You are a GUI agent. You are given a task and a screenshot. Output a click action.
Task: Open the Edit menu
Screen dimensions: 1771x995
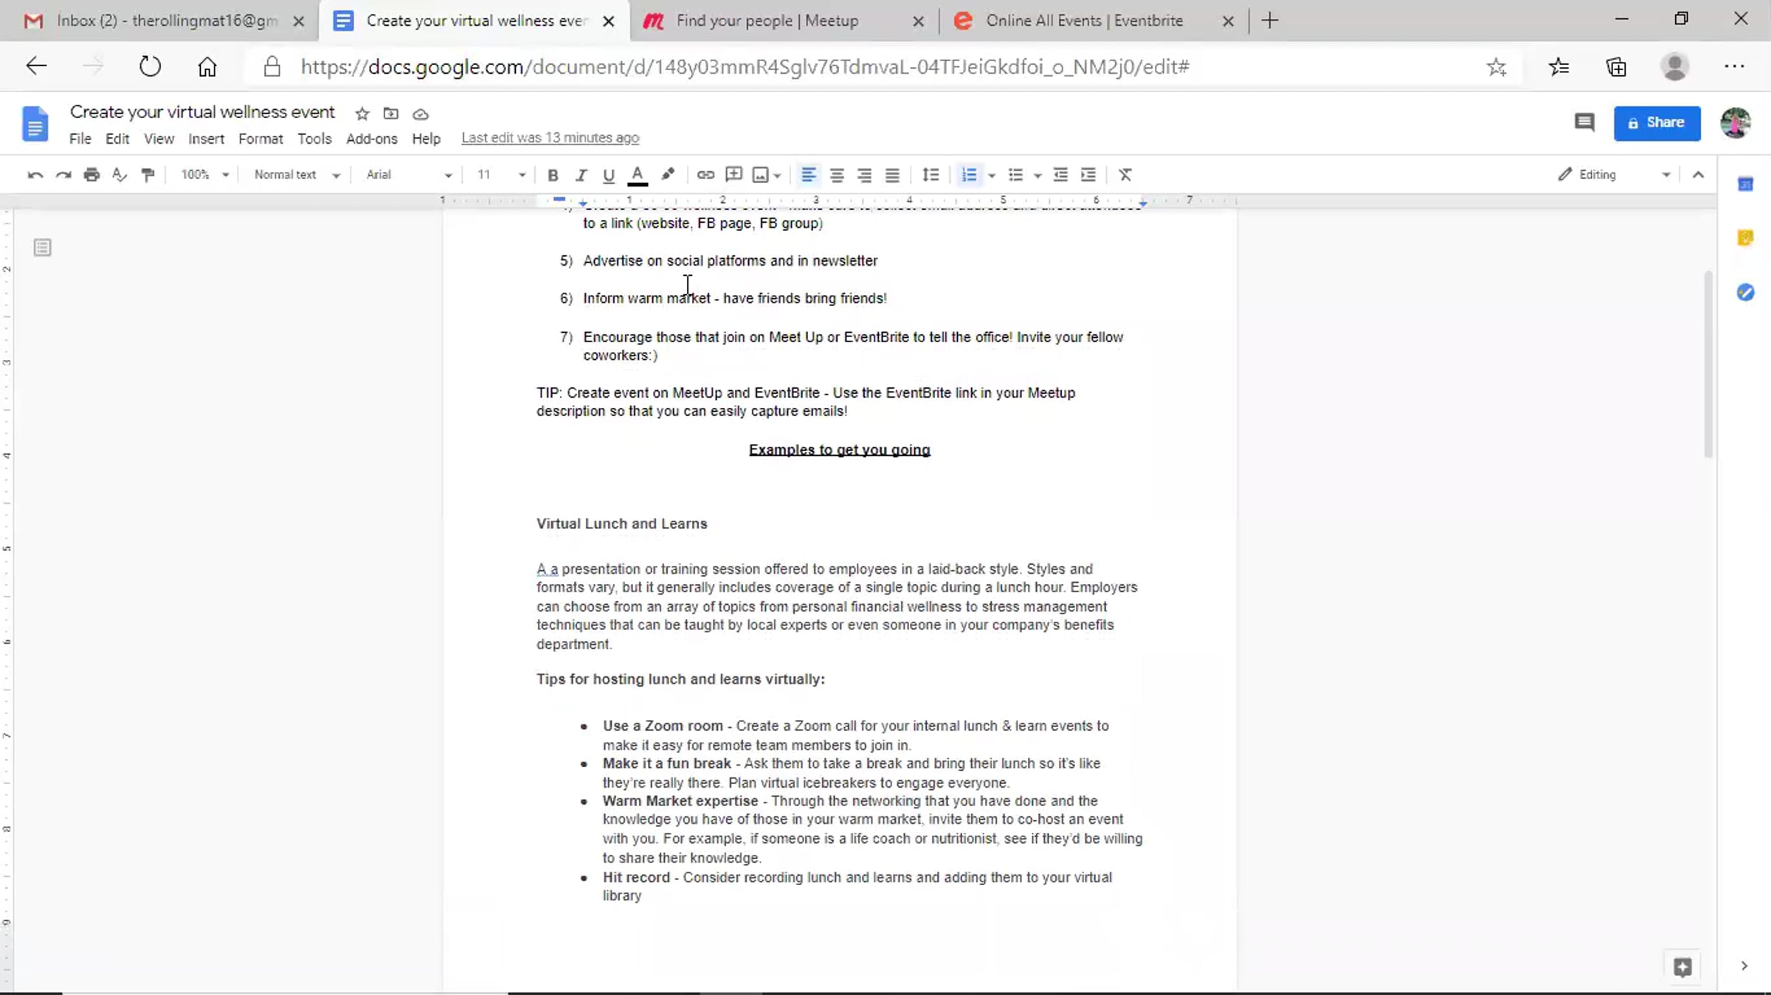click(x=117, y=139)
